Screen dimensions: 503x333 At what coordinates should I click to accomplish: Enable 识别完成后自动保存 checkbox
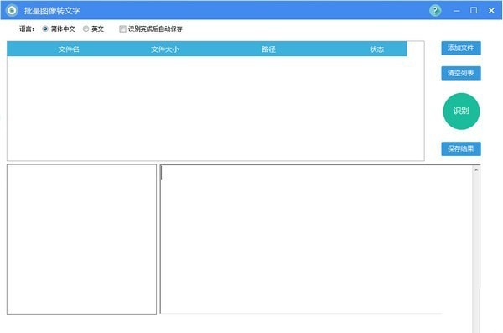122,29
